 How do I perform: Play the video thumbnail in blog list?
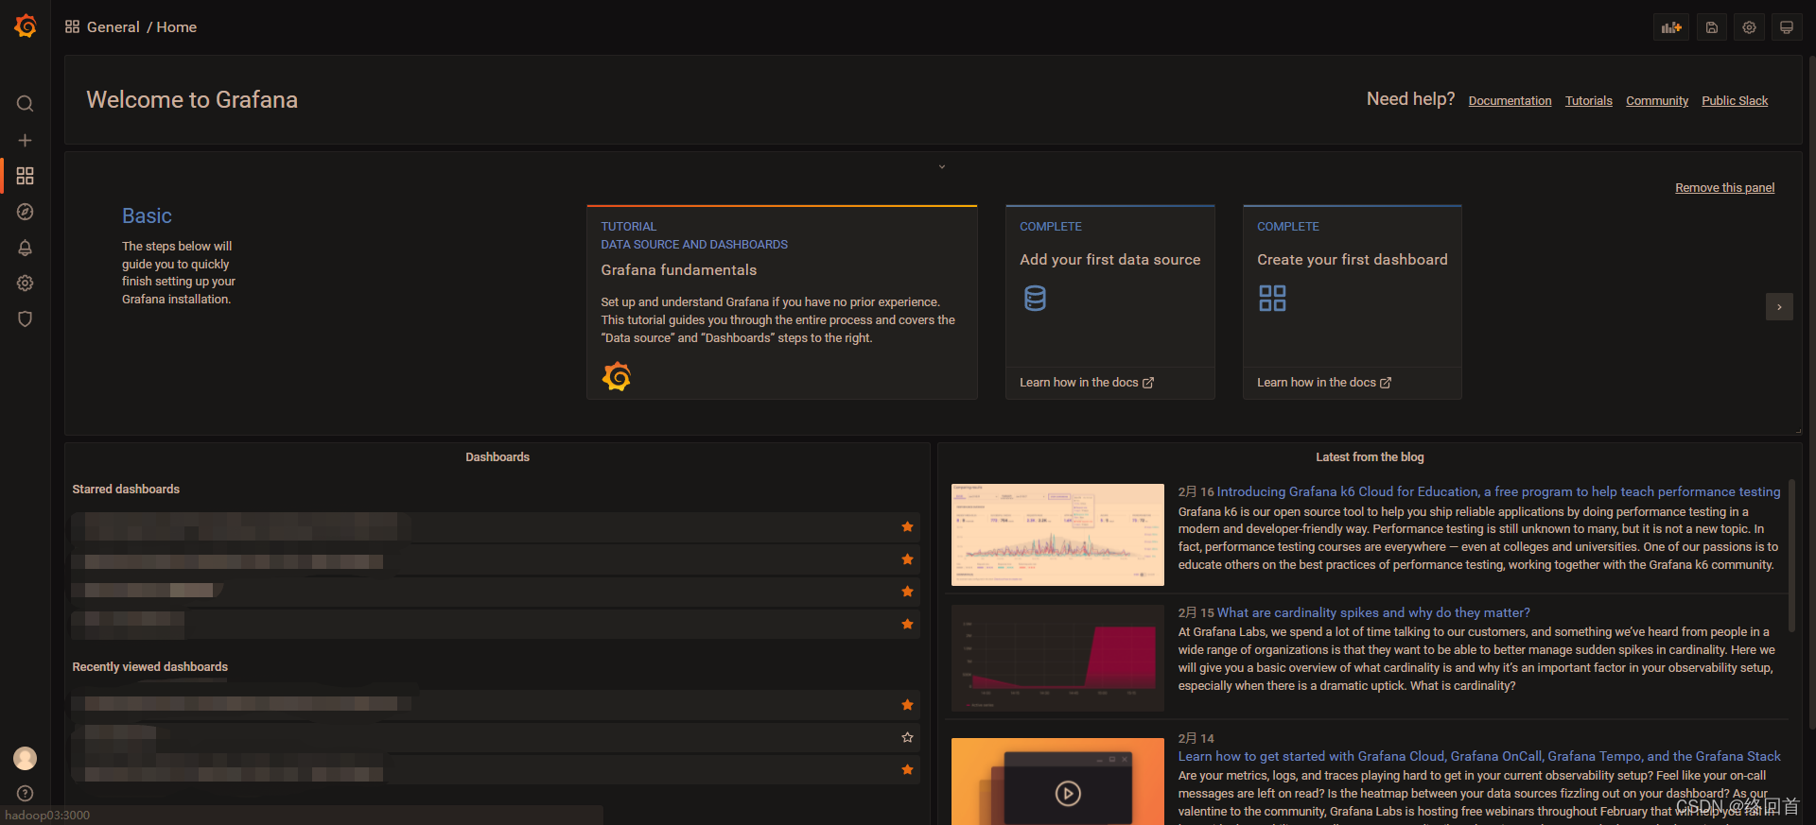click(1068, 794)
